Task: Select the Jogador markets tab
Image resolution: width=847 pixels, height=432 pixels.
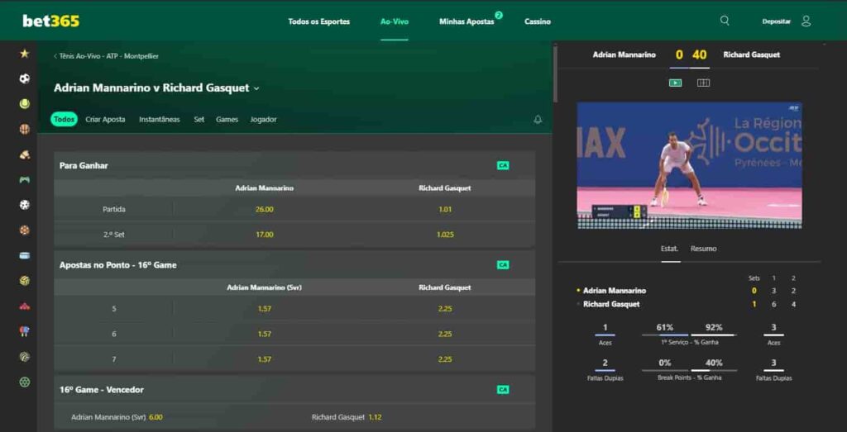Action: tap(263, 119)
